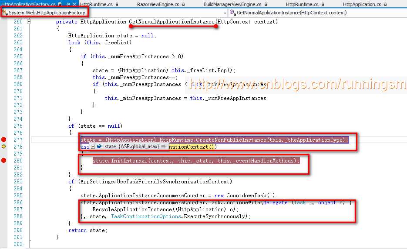Click 'CreateNonPublicInstance' on line 277
Screen dimensions: 407x249
231,140
